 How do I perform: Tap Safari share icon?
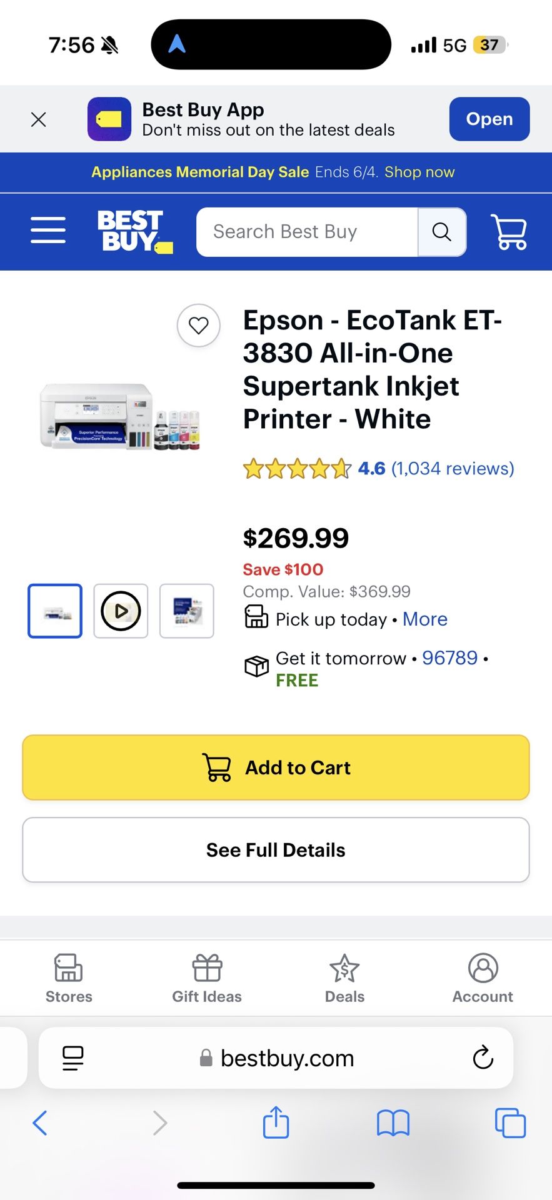[x=276, y=1123]
